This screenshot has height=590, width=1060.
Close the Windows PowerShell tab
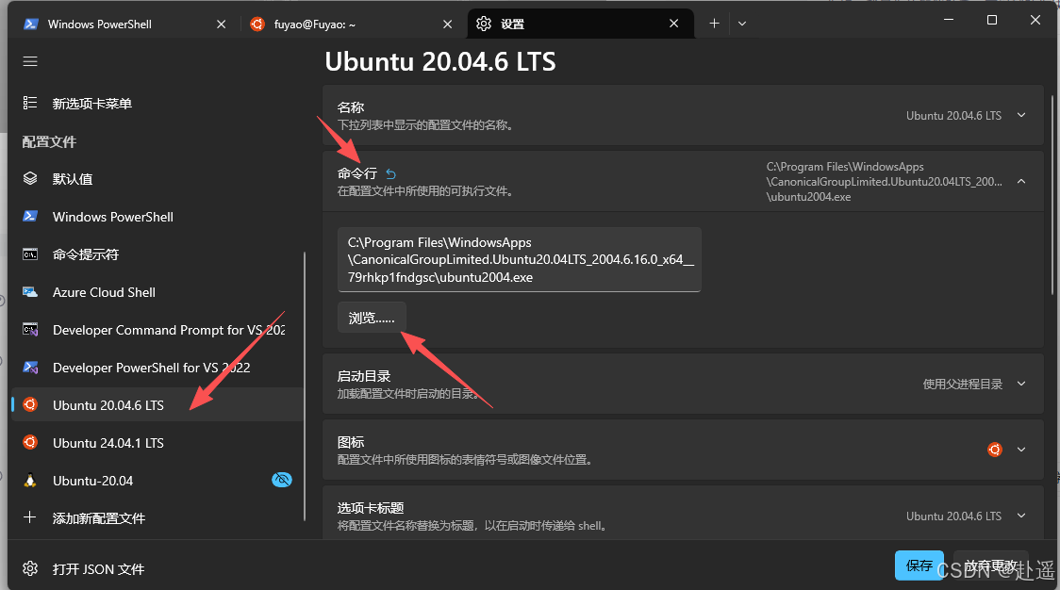click(221, 25)
